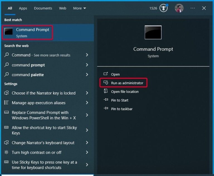
Task: Click list icon beside Manage app execution aliases
Action: point(6,102)
